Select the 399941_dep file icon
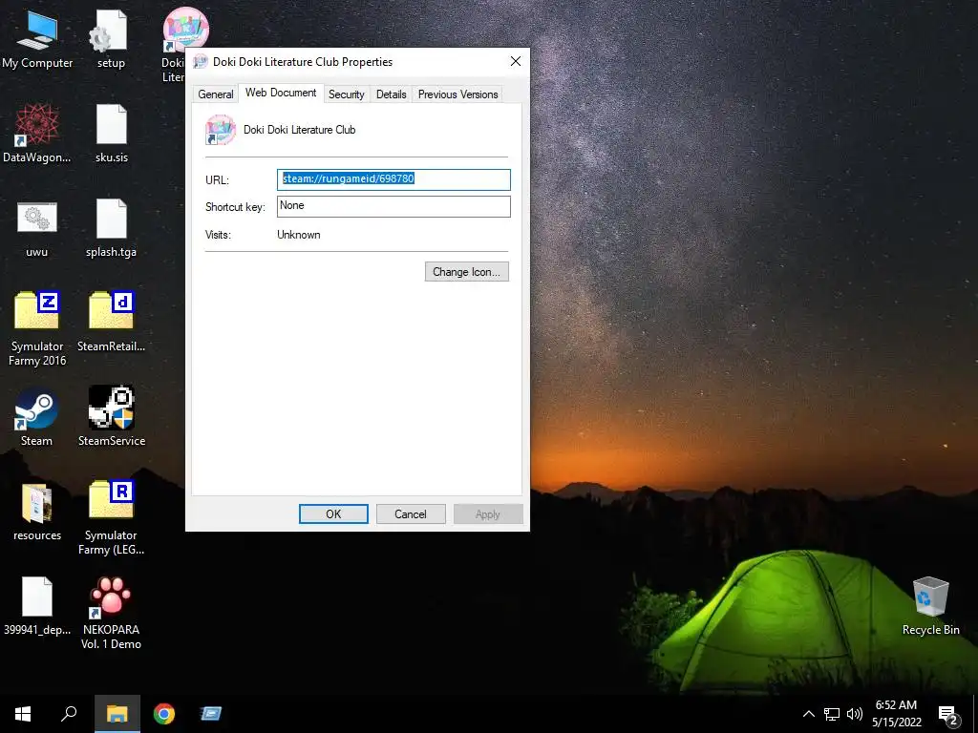Image resolution: width=978 pixels, height=733 pixels. (37, 606)
